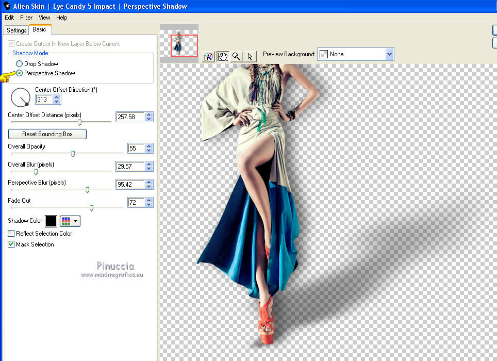This screenshot has height=361, width=497.
Task: Click the black Shadow Color swatch
Action: coord(51,221)
